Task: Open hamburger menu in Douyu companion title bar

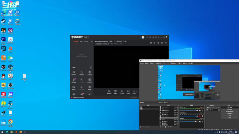Action: pyautogui.click(x=159, y=37)
